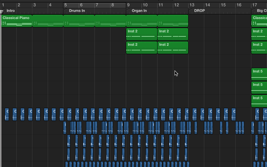Click bar number 9 in the ruler
This screenshot has width=267, height=167.
(x=128, y=5)
